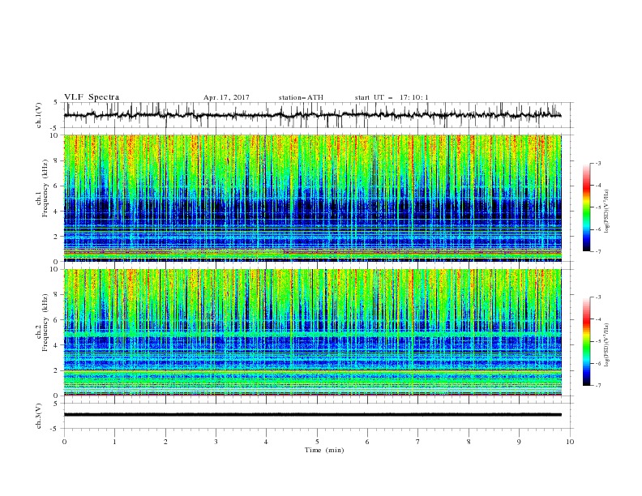The height and width of the screenshot is (496, 642).
Task: Click the "0" tick on the time axis
Action: tap(64, 442)
